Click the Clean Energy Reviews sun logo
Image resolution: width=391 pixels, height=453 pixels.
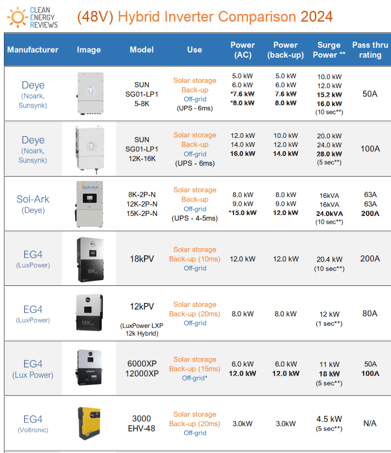(x=16, y=17)
